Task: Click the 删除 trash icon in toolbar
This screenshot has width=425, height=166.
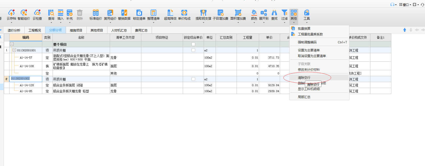Action: 80,13
